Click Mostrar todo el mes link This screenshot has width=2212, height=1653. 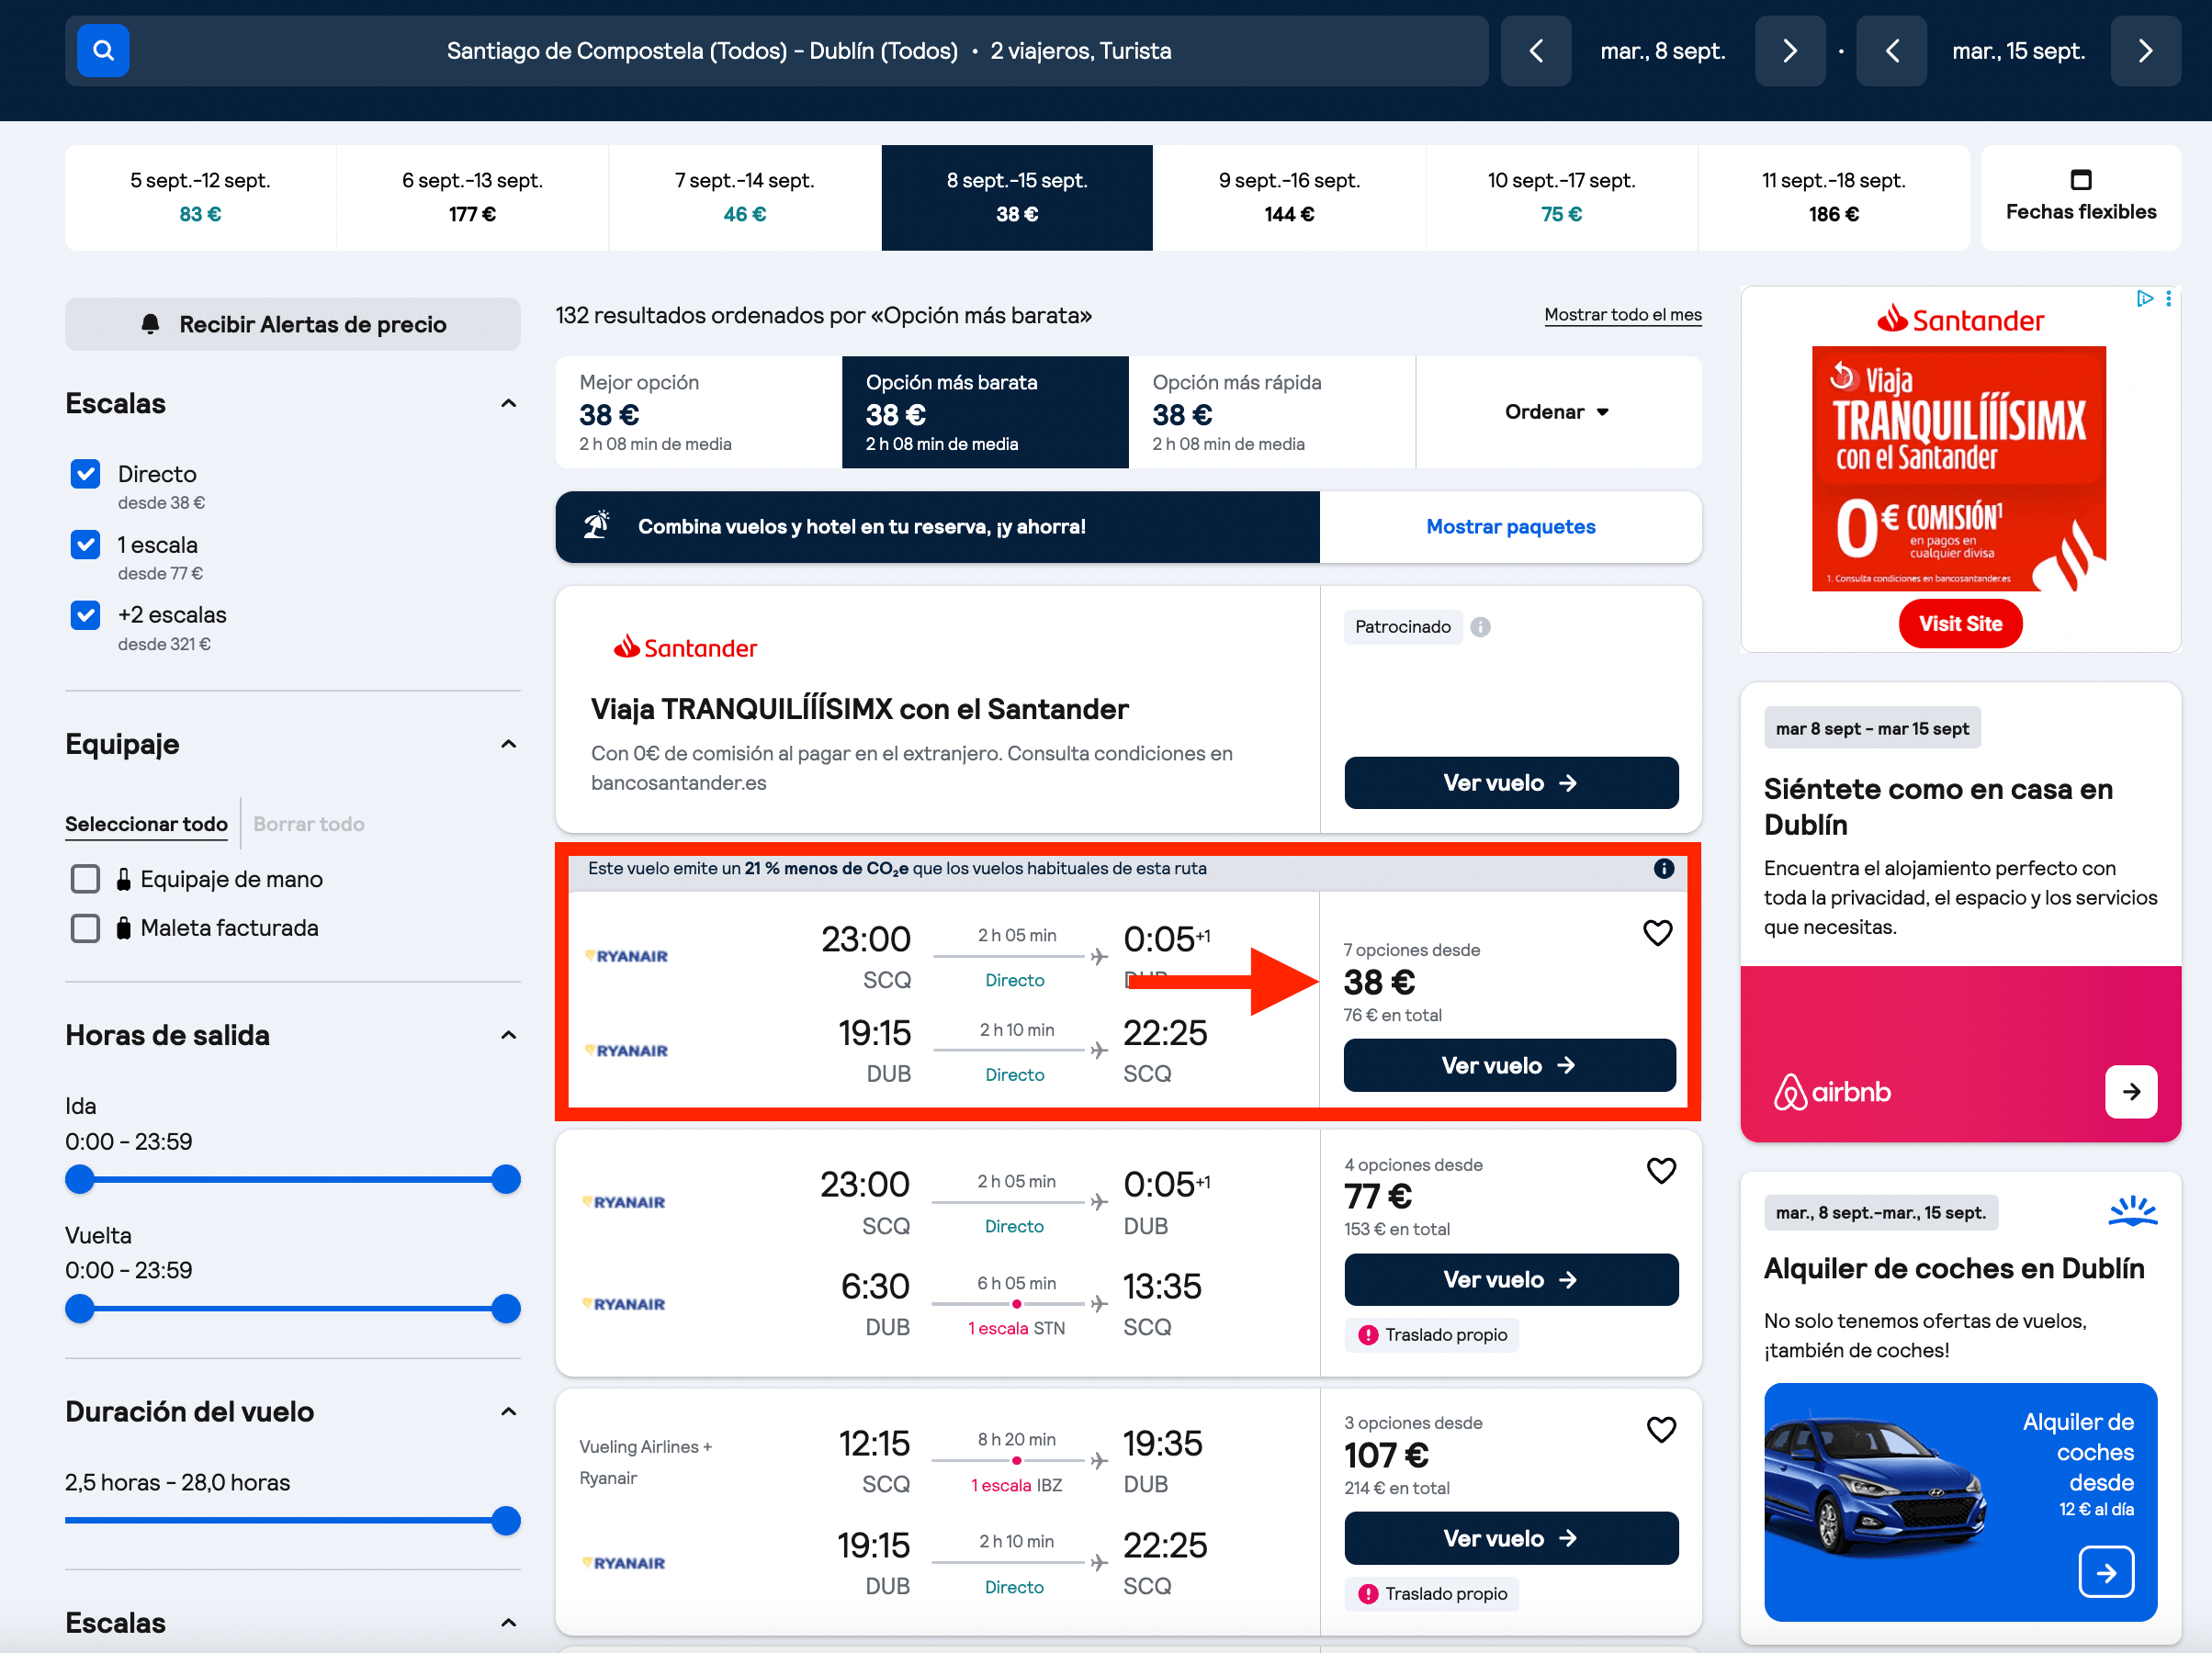pos(1622,315)
